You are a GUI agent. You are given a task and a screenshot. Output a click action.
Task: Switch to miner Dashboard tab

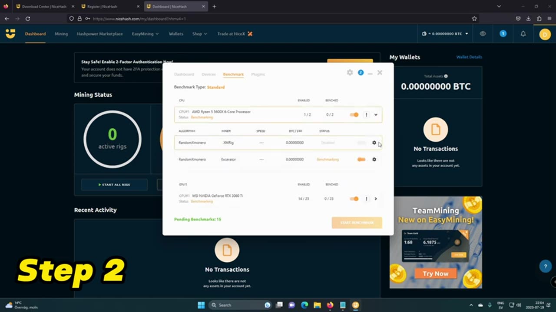(184, 75)
